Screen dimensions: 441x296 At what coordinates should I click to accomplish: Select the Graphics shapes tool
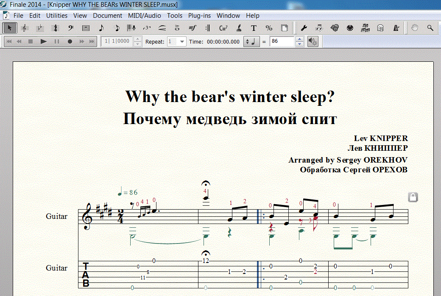tap(335, 28)
